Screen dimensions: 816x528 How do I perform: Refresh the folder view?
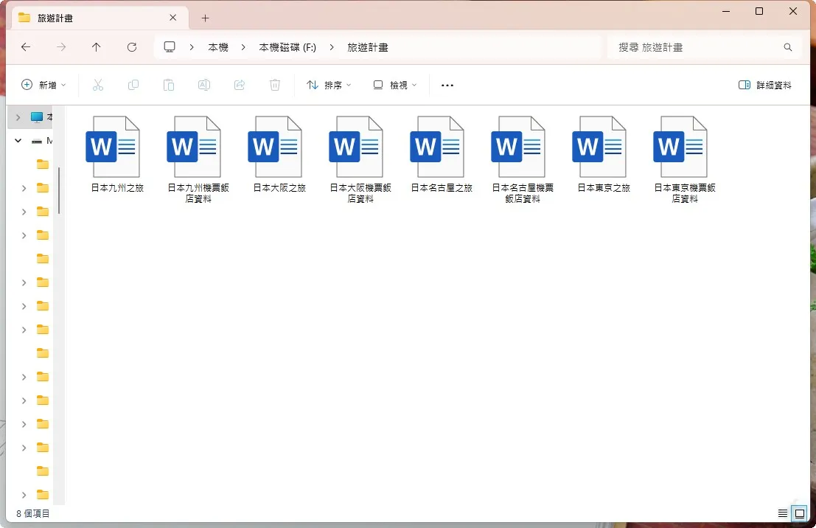[132, 47]
